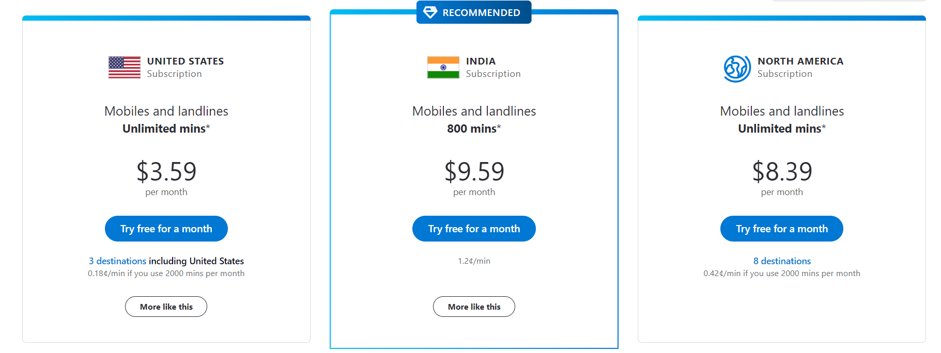This screenshot has height=353, width=941.
Task: Click the RECOMMENDED badge label
Action: point(481,12)
